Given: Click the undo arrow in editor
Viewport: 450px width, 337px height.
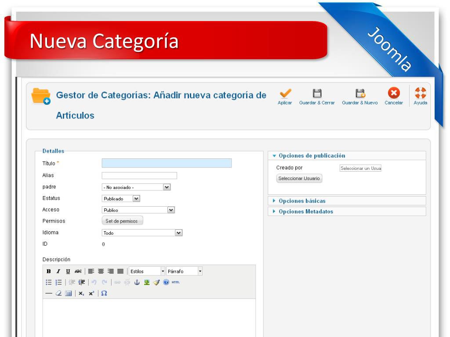Looking at the screenshot, I should point(94,282).
